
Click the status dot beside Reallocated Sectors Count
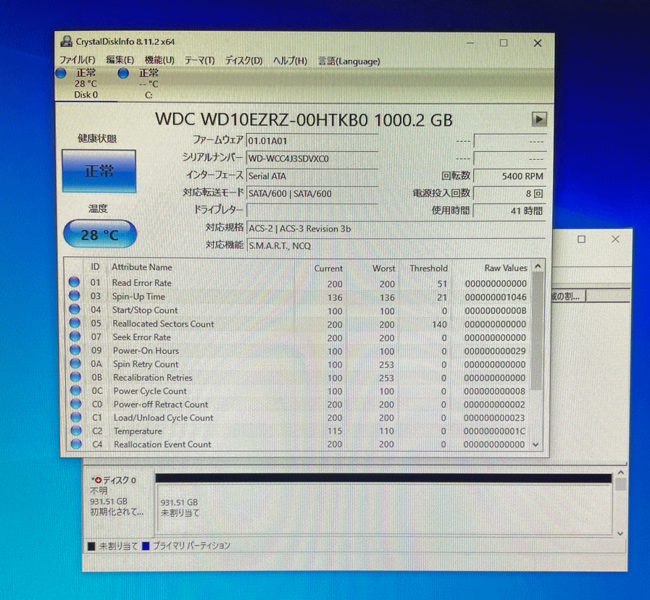coord(75,324)
